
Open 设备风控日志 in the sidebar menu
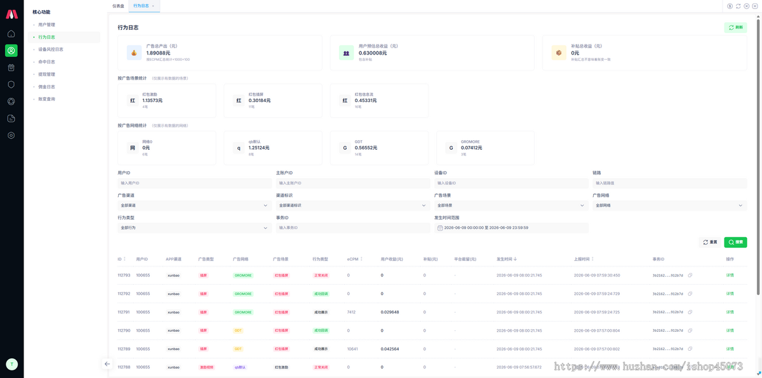point(51,49)
